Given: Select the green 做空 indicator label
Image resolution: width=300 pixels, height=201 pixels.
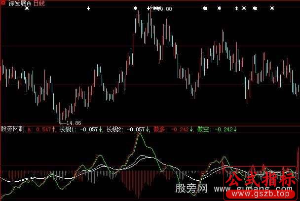Looking at the screenshot, I should (203, 130).
